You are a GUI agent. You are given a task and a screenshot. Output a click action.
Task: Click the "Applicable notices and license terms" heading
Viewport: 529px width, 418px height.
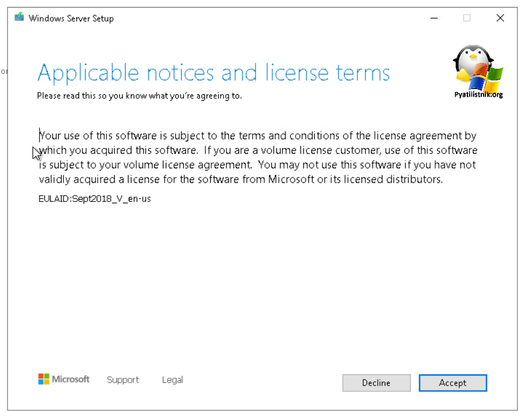(x=213, y=73)
